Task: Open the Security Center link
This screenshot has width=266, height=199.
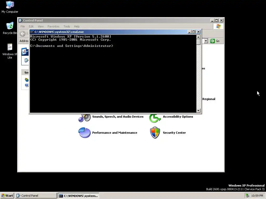Action: click(174, 133)
